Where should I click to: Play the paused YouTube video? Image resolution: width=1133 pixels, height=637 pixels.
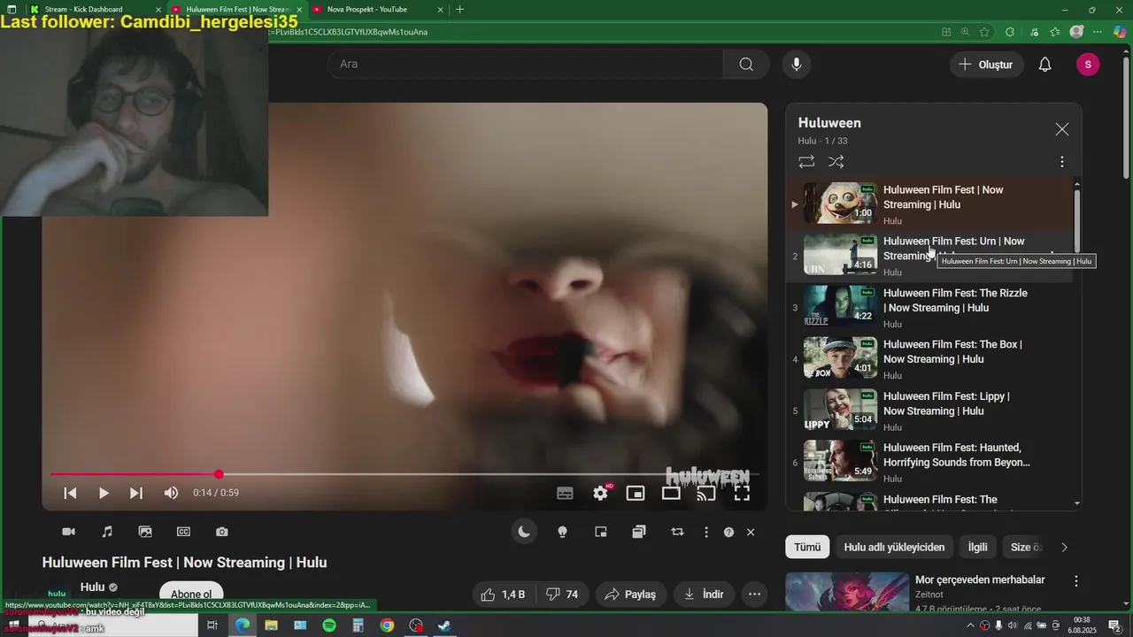pos(104,493)
